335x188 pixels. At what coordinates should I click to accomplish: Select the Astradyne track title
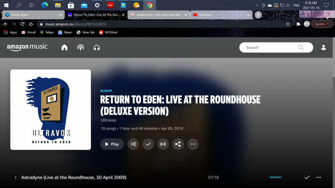click(74, 177)
